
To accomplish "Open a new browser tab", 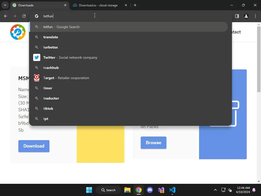I will point(135,5).
